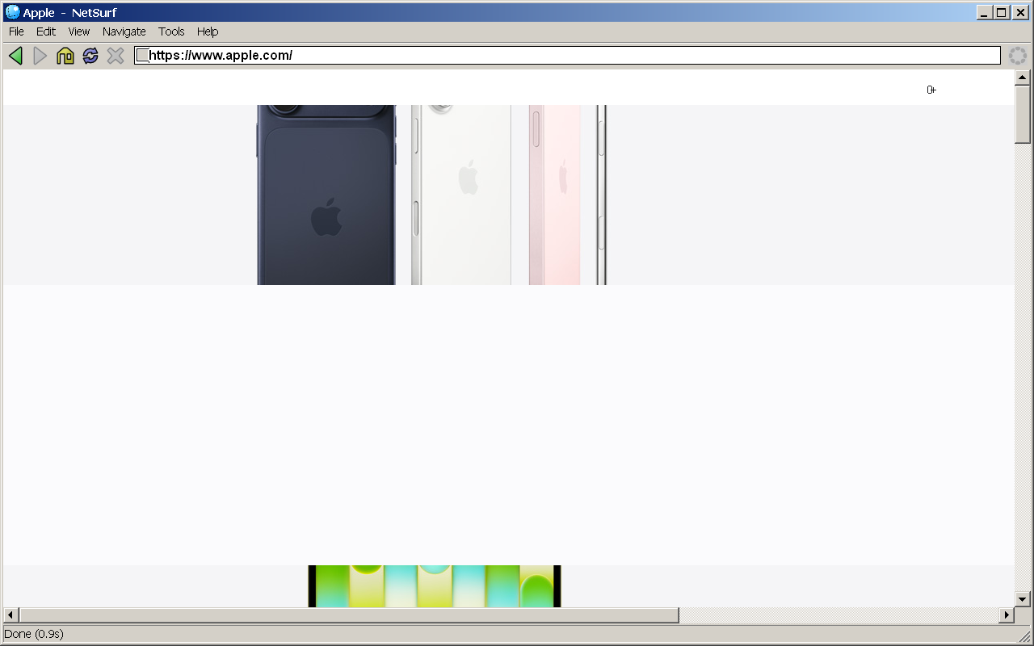The width and height of the screenshot is (1034, 646).
Task: Click the NetSurf globe title bar icon
Action: [x=12, y=12]
